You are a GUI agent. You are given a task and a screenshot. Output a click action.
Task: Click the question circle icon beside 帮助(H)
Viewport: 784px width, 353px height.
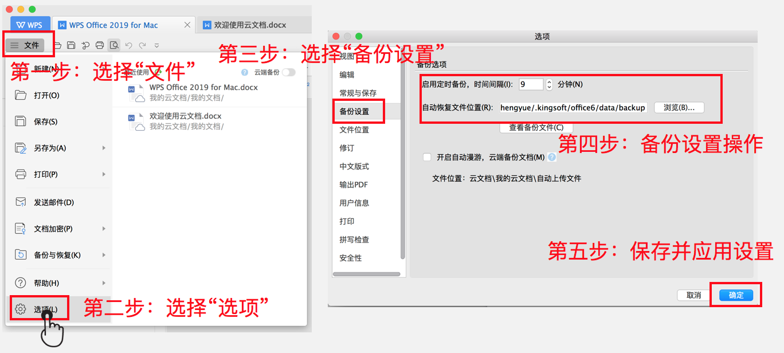click(21, 283)
